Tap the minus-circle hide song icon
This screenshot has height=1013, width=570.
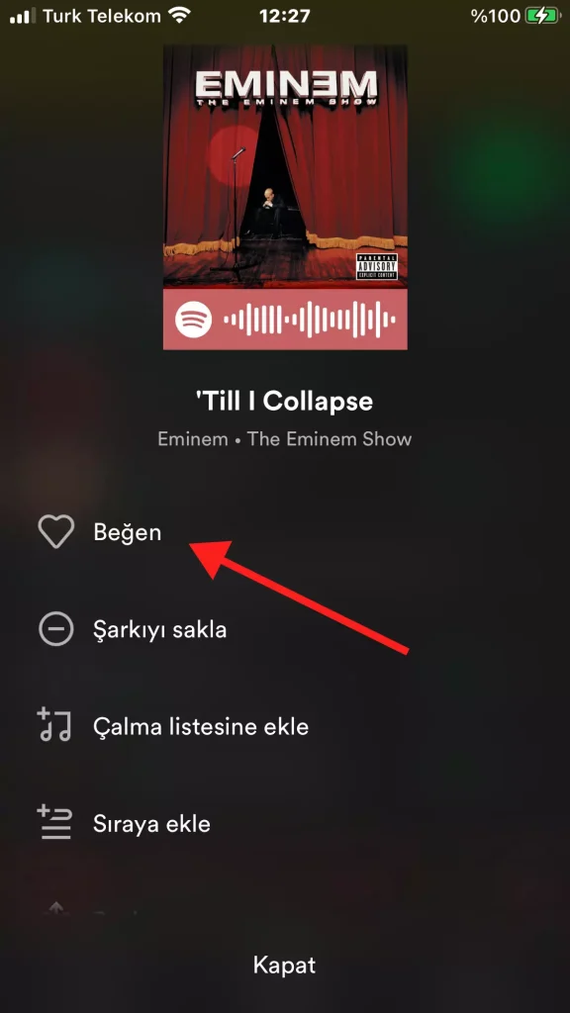pos(56,628)
